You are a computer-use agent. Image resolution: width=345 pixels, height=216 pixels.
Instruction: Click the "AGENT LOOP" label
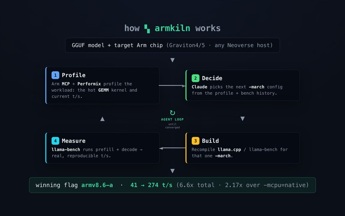point(172,120)
